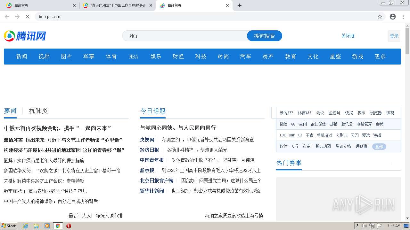Open 科技 navigation item
The image size is (410, 230).
click(x=201, y=57)
